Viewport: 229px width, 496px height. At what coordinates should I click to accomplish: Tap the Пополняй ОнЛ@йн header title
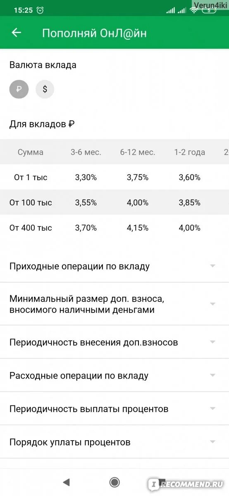[x=94, y=33]
